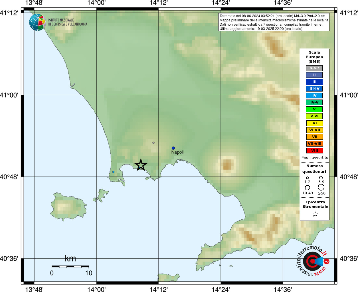Click the IV-V legend swatch

point(314,102)
